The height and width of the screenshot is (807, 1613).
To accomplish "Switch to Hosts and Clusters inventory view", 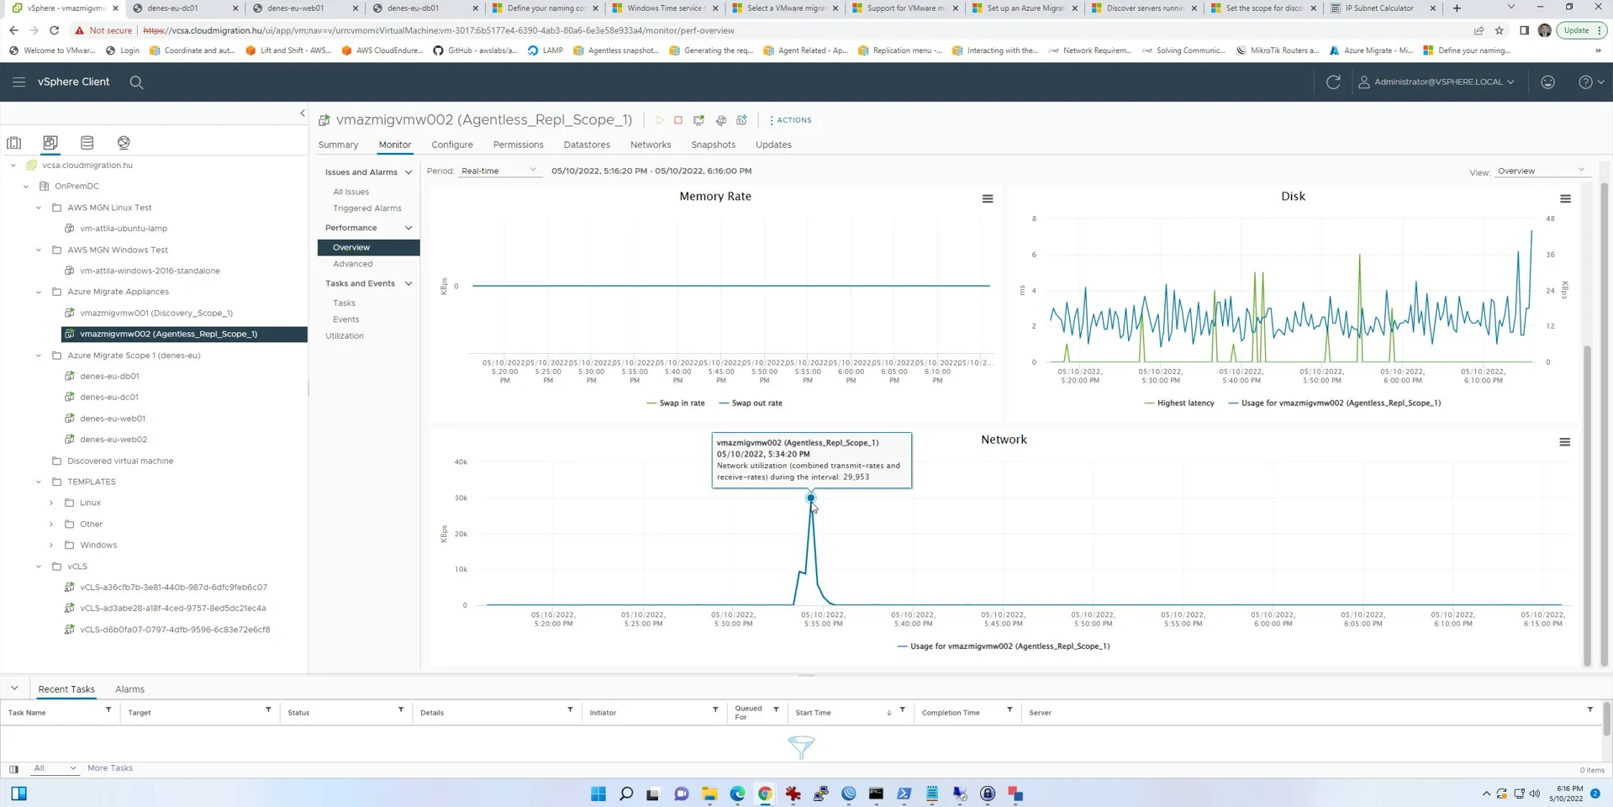I will (14, 143).
